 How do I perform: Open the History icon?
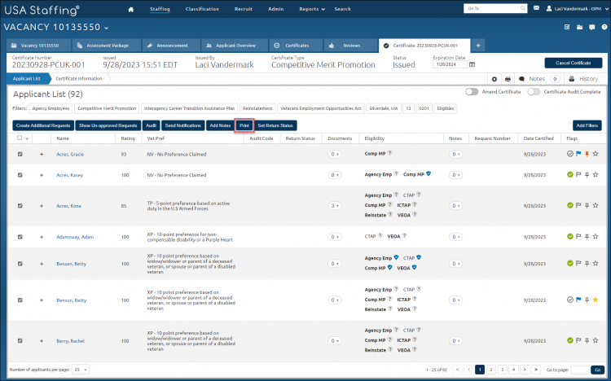pyautogui.click(x=572, y=79)
